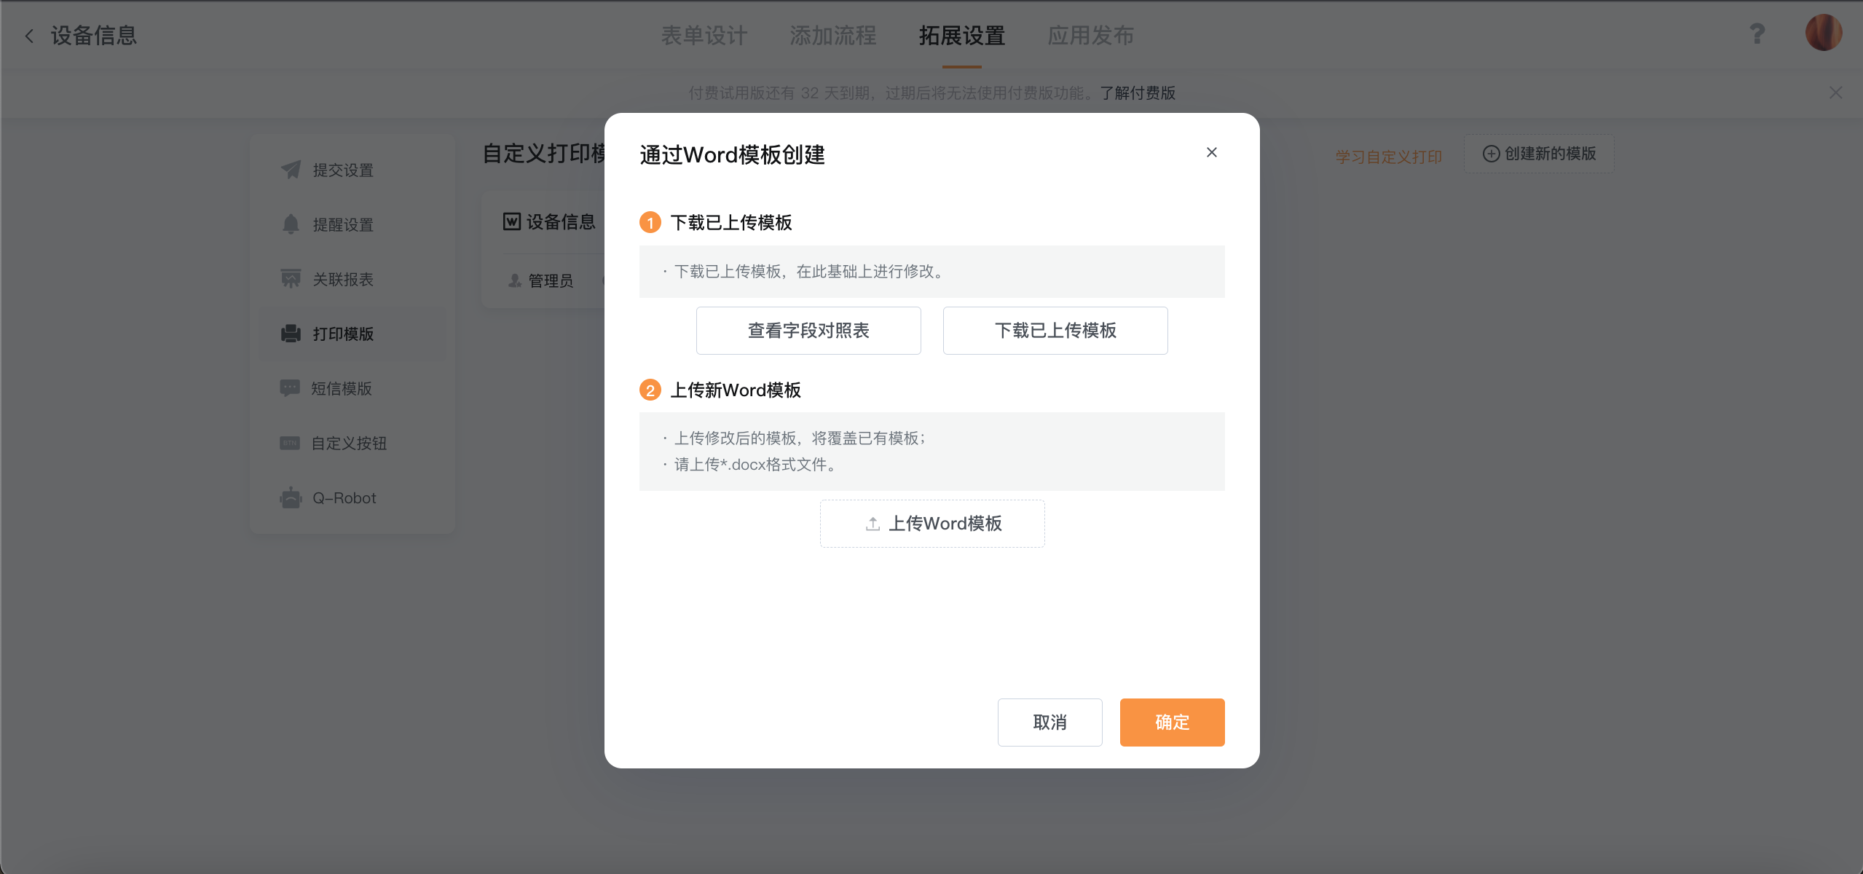Open 短信模版 sidebar item

352,388
